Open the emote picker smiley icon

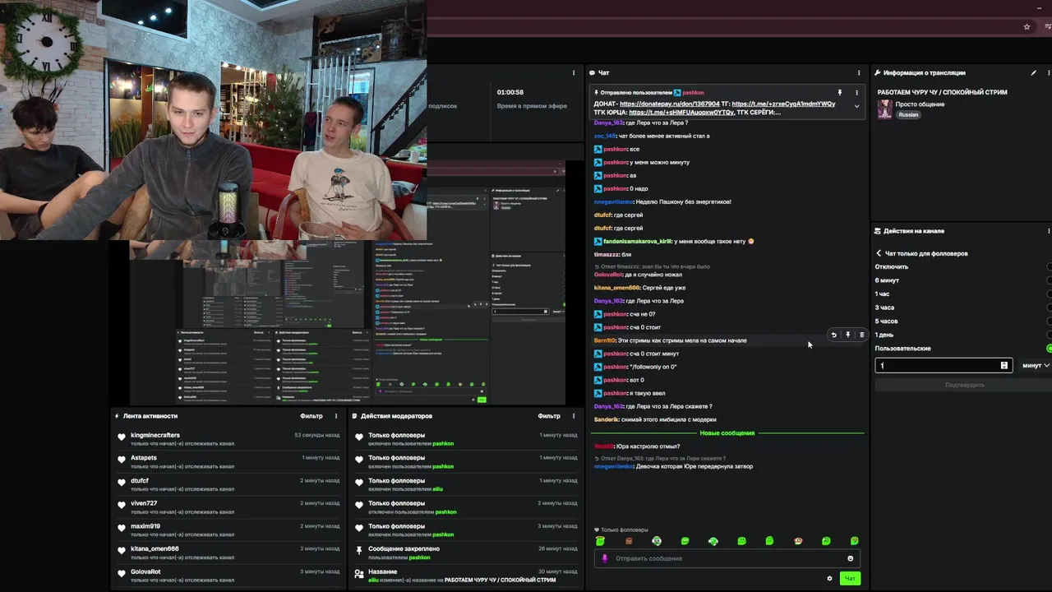[851, 558]
